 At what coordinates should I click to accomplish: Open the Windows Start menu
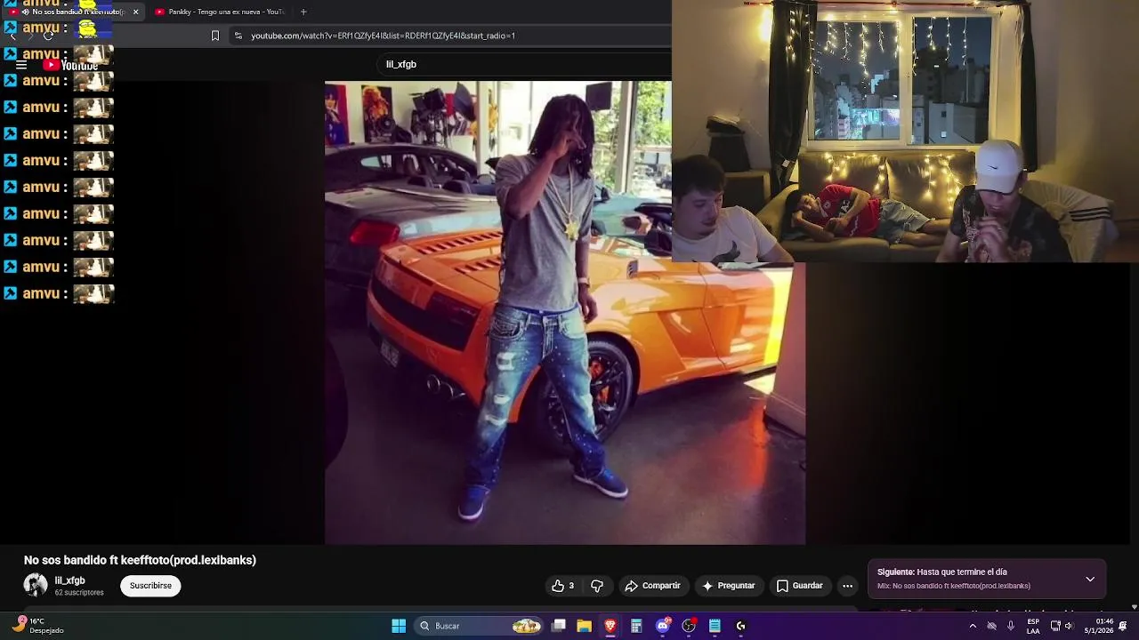pyautogui.click(x=399, y=626)
